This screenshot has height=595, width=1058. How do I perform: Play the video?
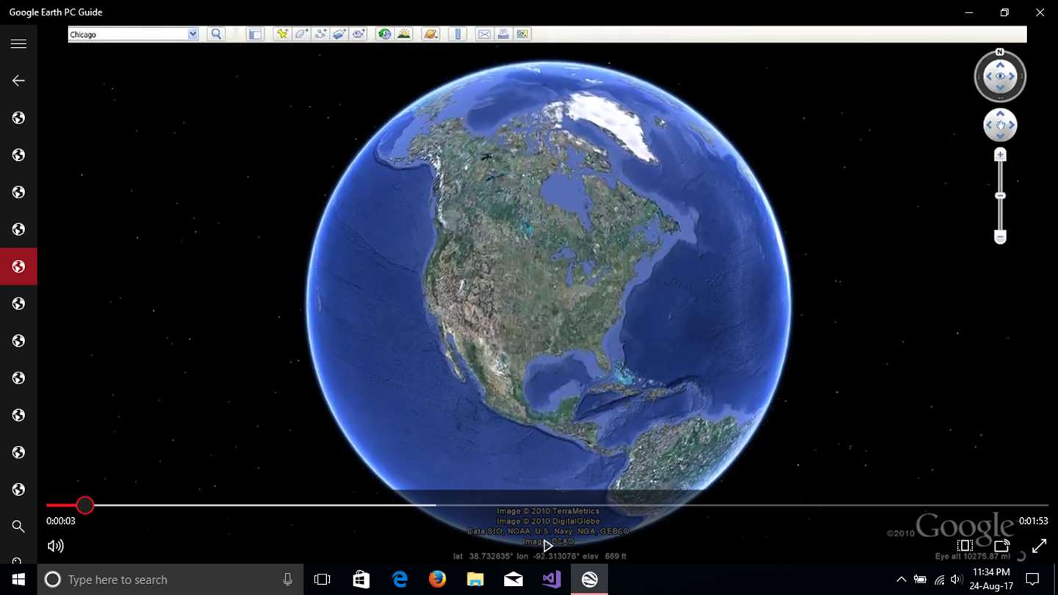[547, 546]
